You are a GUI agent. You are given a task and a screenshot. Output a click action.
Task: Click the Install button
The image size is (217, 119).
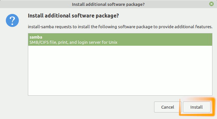click(x=197, y=107)
